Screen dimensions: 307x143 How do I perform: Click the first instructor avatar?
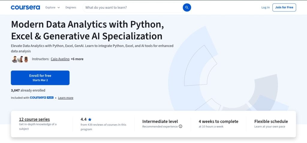[14, 59]
